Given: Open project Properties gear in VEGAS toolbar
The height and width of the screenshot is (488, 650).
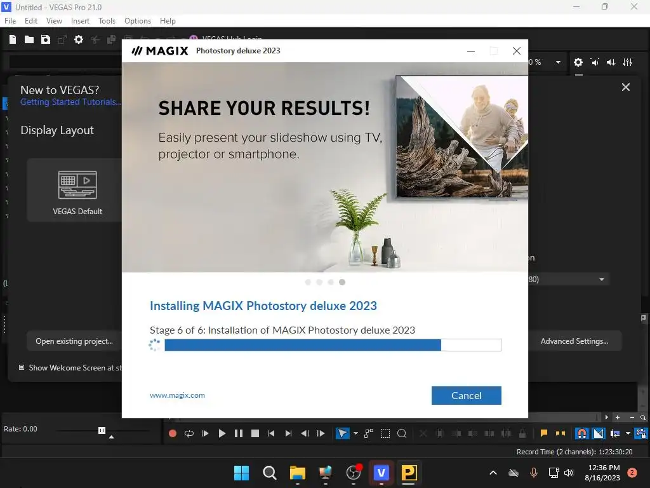Looking at the screenshot, I should 78,39.
